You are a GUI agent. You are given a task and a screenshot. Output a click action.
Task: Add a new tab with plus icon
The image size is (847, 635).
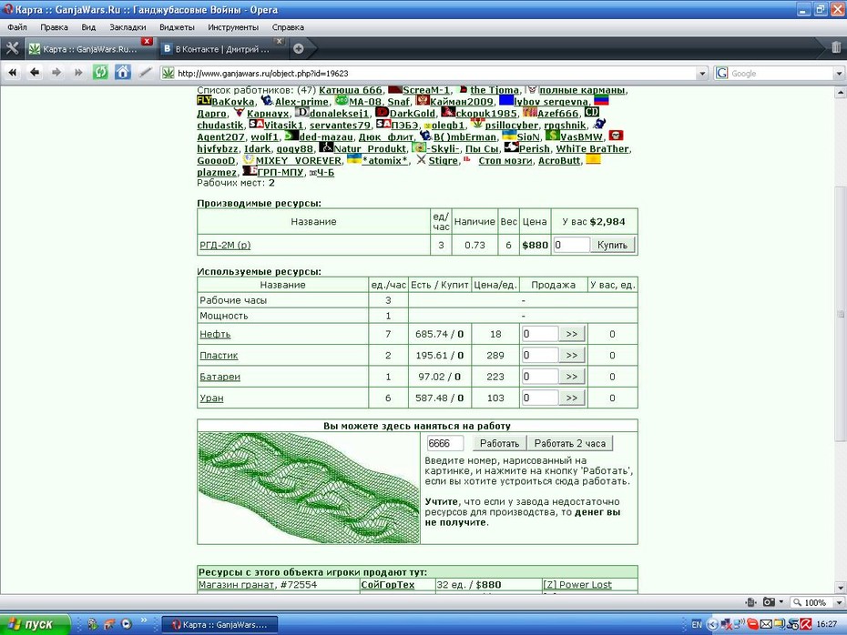tap(298, 48)
